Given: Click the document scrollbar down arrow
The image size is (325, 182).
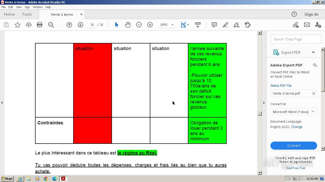Looking at the screenshot, I should 259,173.
